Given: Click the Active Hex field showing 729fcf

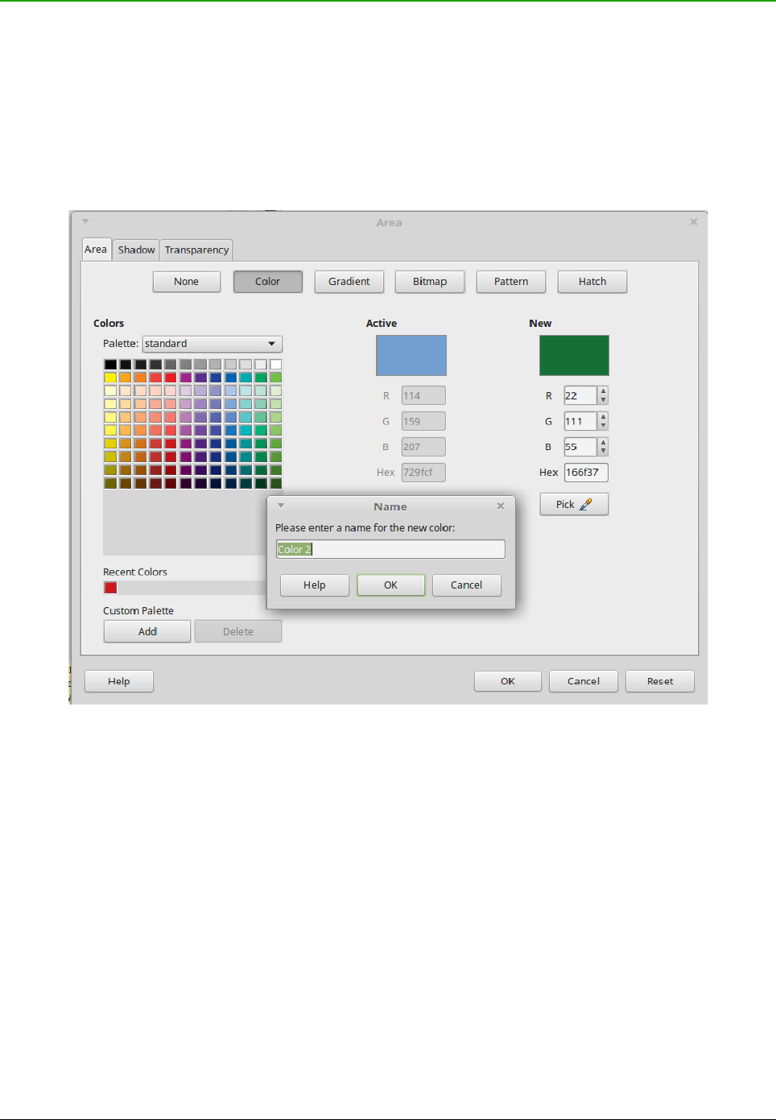Looking at the screenshot, I should click(423, 473).
